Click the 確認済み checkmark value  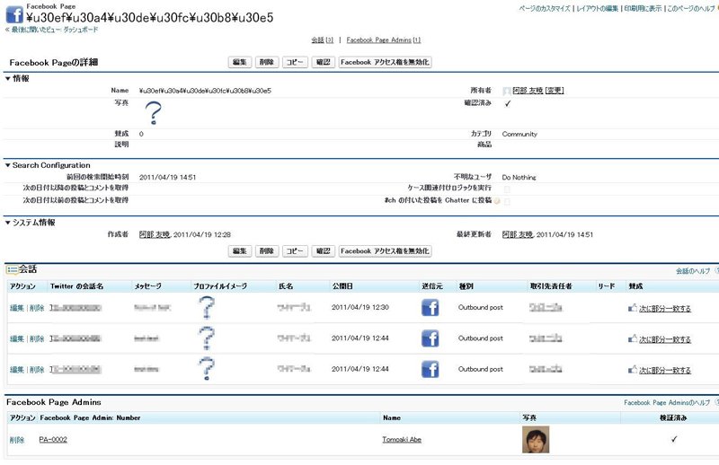point(508,103)
